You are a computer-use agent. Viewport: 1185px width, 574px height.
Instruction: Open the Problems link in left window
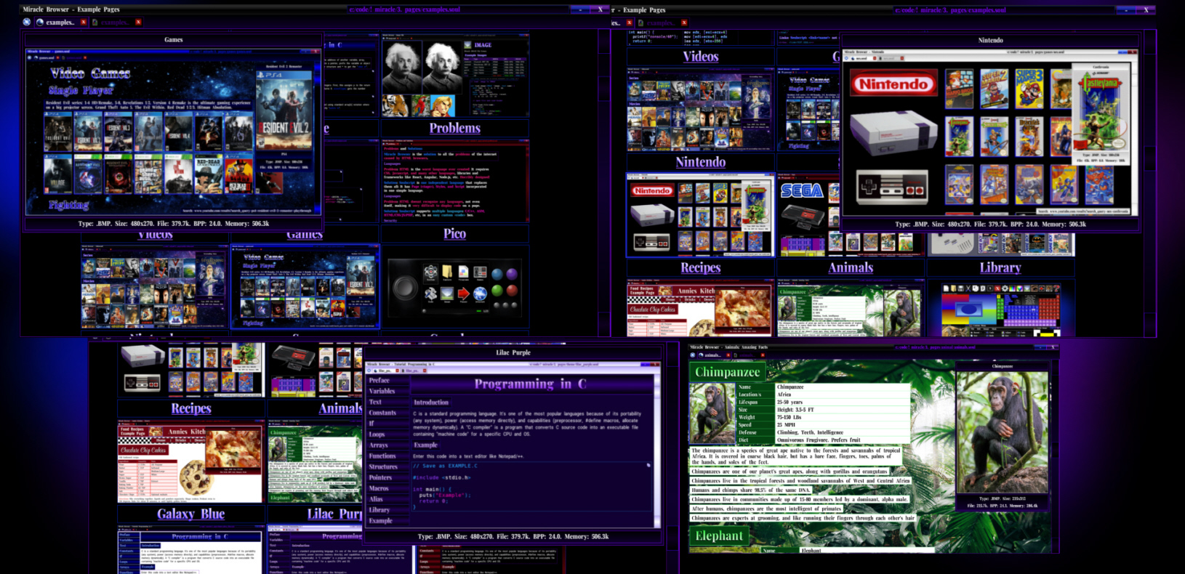(454, 129)
